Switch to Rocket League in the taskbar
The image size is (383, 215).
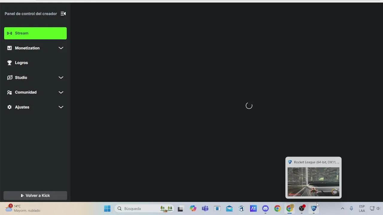(x=314, y=208)
